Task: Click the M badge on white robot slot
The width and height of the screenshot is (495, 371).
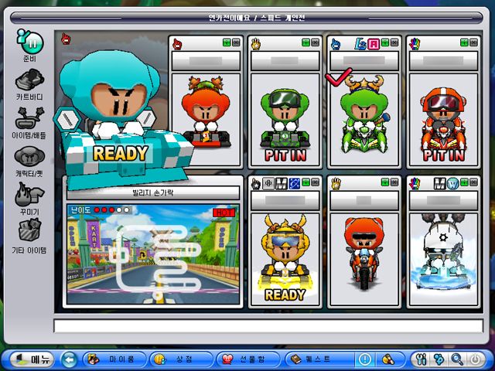Action: (x=440, y=184)
